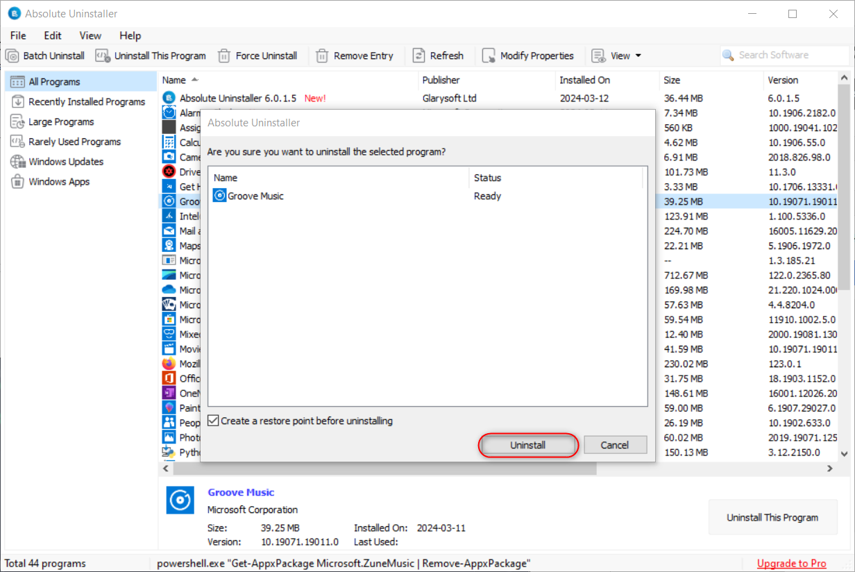Click the dialog's Name column header
855x572 pixels.
pyautogui.click(x=339, y=178)
